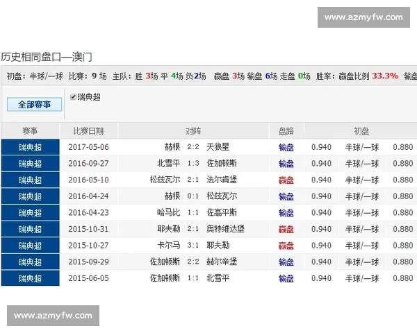Toggle the 瑞典超 checkbox
This screenshot has height=333, width=417.
(x=73, y=97)
